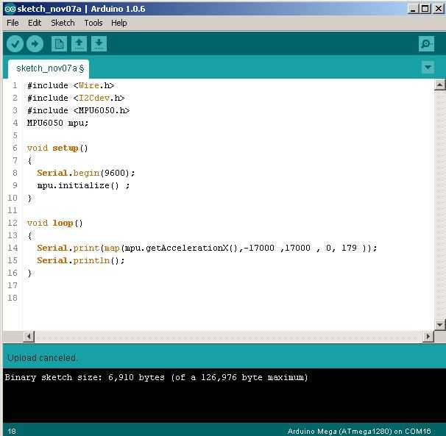446x436 pixels.
Task: Click the editor scroll up arrow
Action: click(439, 85)
